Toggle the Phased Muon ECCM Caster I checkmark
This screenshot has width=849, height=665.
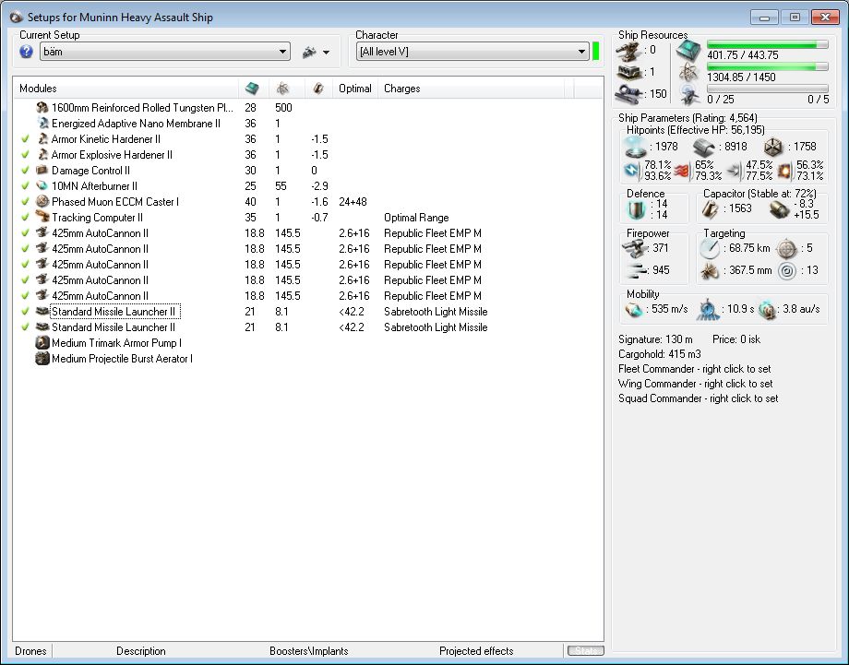click(x=25, y=202)
